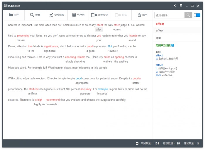Run the 检查 check tool
205x150 pixels.
click(x=35, y=15)
